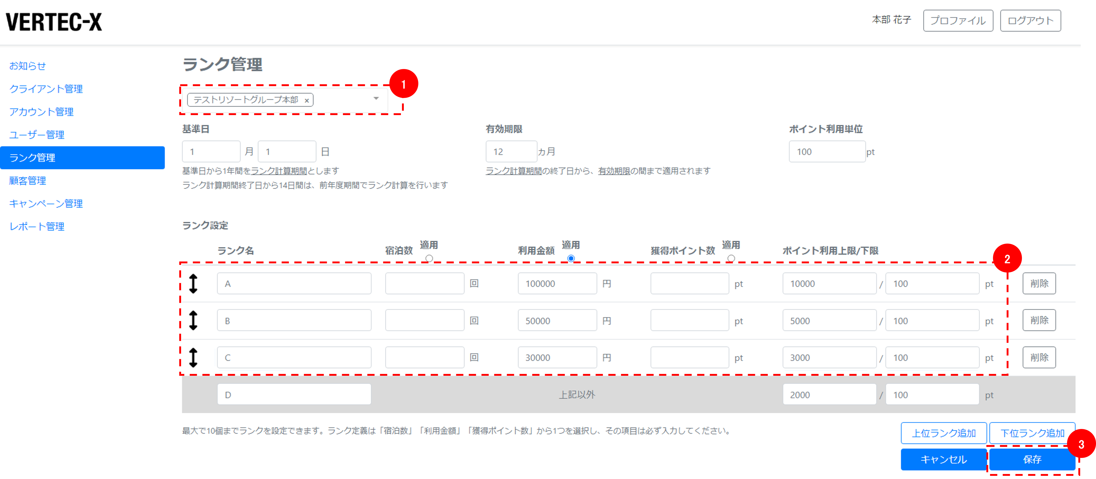1096x479 pixels.
Task: Click the rank name field containing A
Action: (x=294, y=284)
